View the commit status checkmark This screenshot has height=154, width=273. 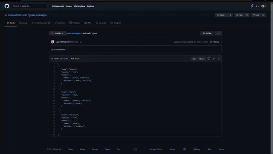[x=81, y=42]
